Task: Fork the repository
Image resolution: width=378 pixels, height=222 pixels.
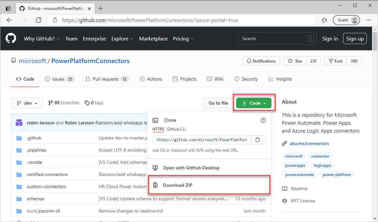Action: point(335,61)
